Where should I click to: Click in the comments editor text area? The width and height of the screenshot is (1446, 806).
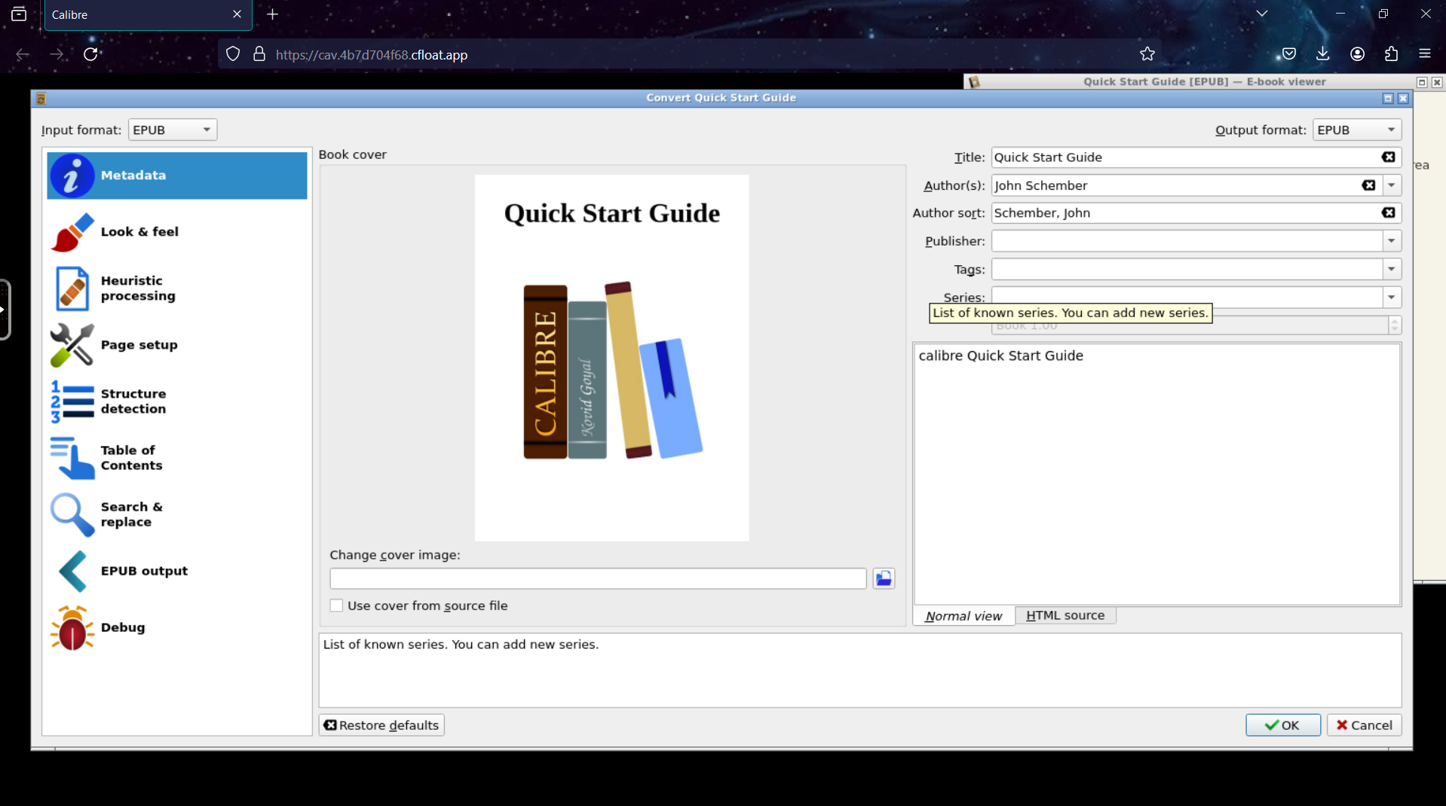[1157, 475]
